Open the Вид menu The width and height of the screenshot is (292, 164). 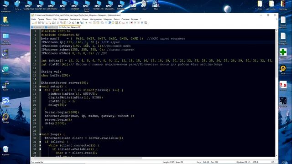[x=55, y=19]
